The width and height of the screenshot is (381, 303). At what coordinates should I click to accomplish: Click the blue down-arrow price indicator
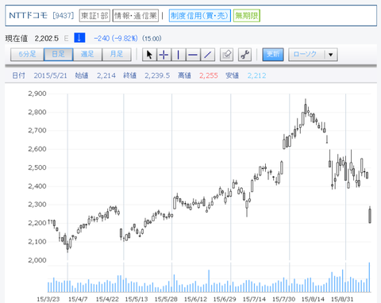tap(79, 37)
